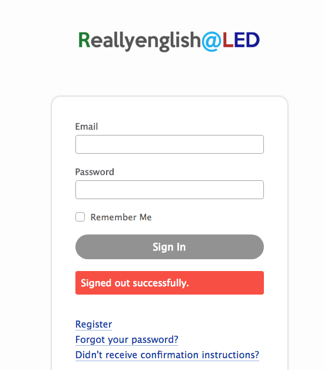Click the blue @ symbol in logo
Viewport: 324px width, 370px height.
tap(211, 41)
